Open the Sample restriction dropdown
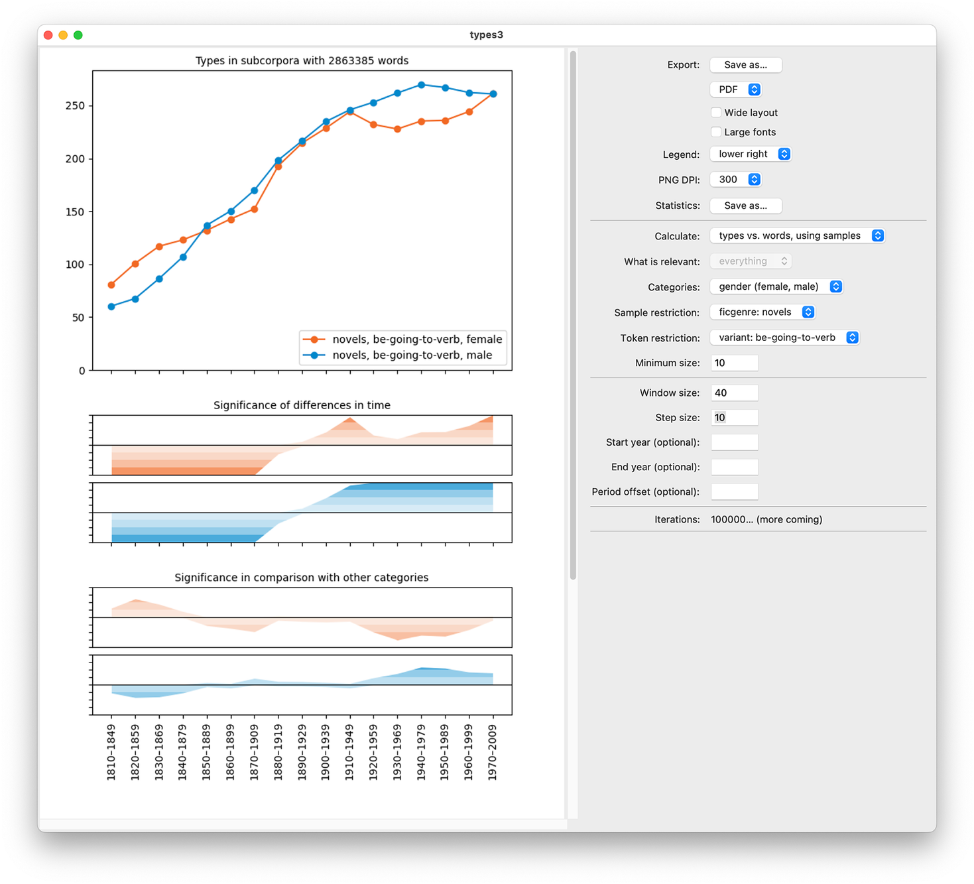The height and width of the screenshot is (884, 974). [762, 312]
